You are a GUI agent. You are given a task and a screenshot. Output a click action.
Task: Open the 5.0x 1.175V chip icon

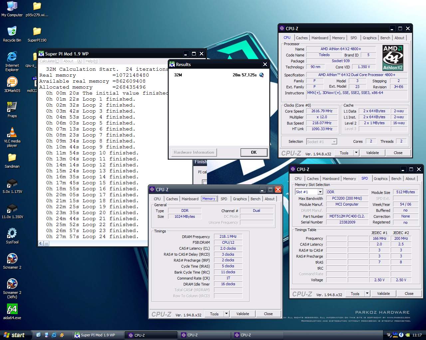tap(12, 186)
